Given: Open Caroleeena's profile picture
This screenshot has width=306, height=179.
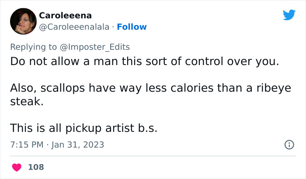Looking at the screenshot, I should (23, 21).
